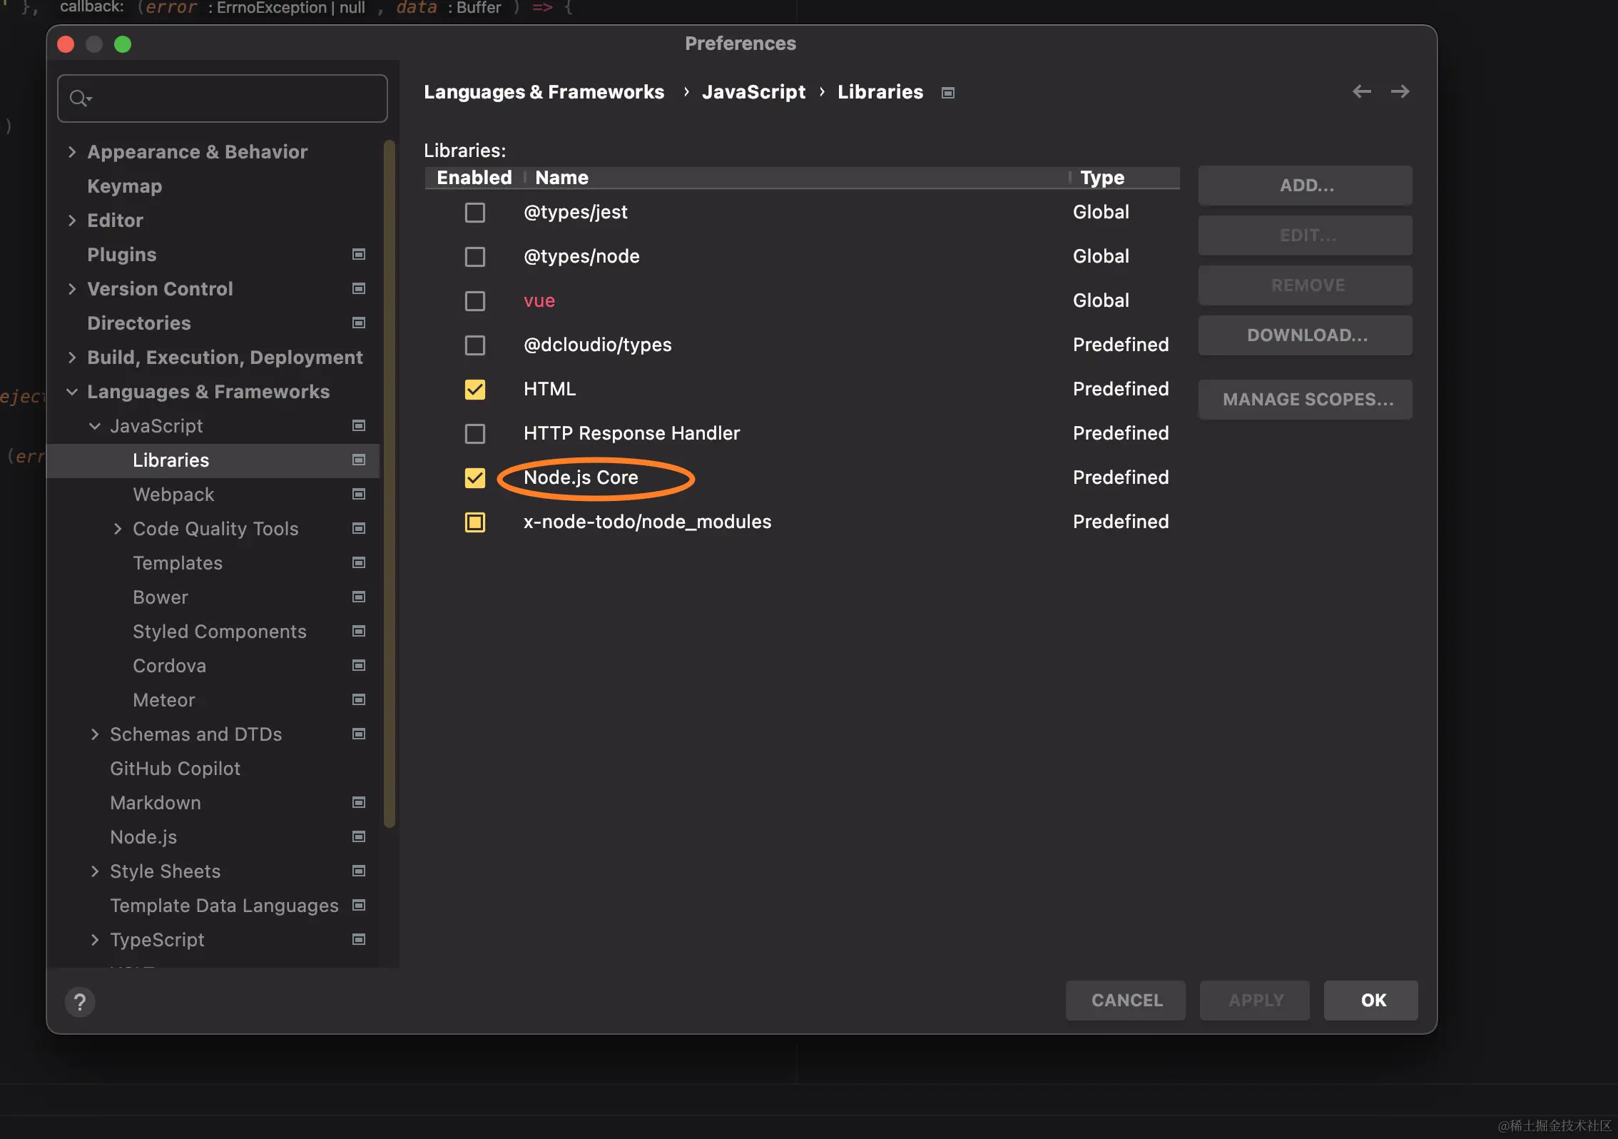Collapse the Languages & Frameworks section
The height and width of the screenshot is (1139, 1618).
(72, 391)
